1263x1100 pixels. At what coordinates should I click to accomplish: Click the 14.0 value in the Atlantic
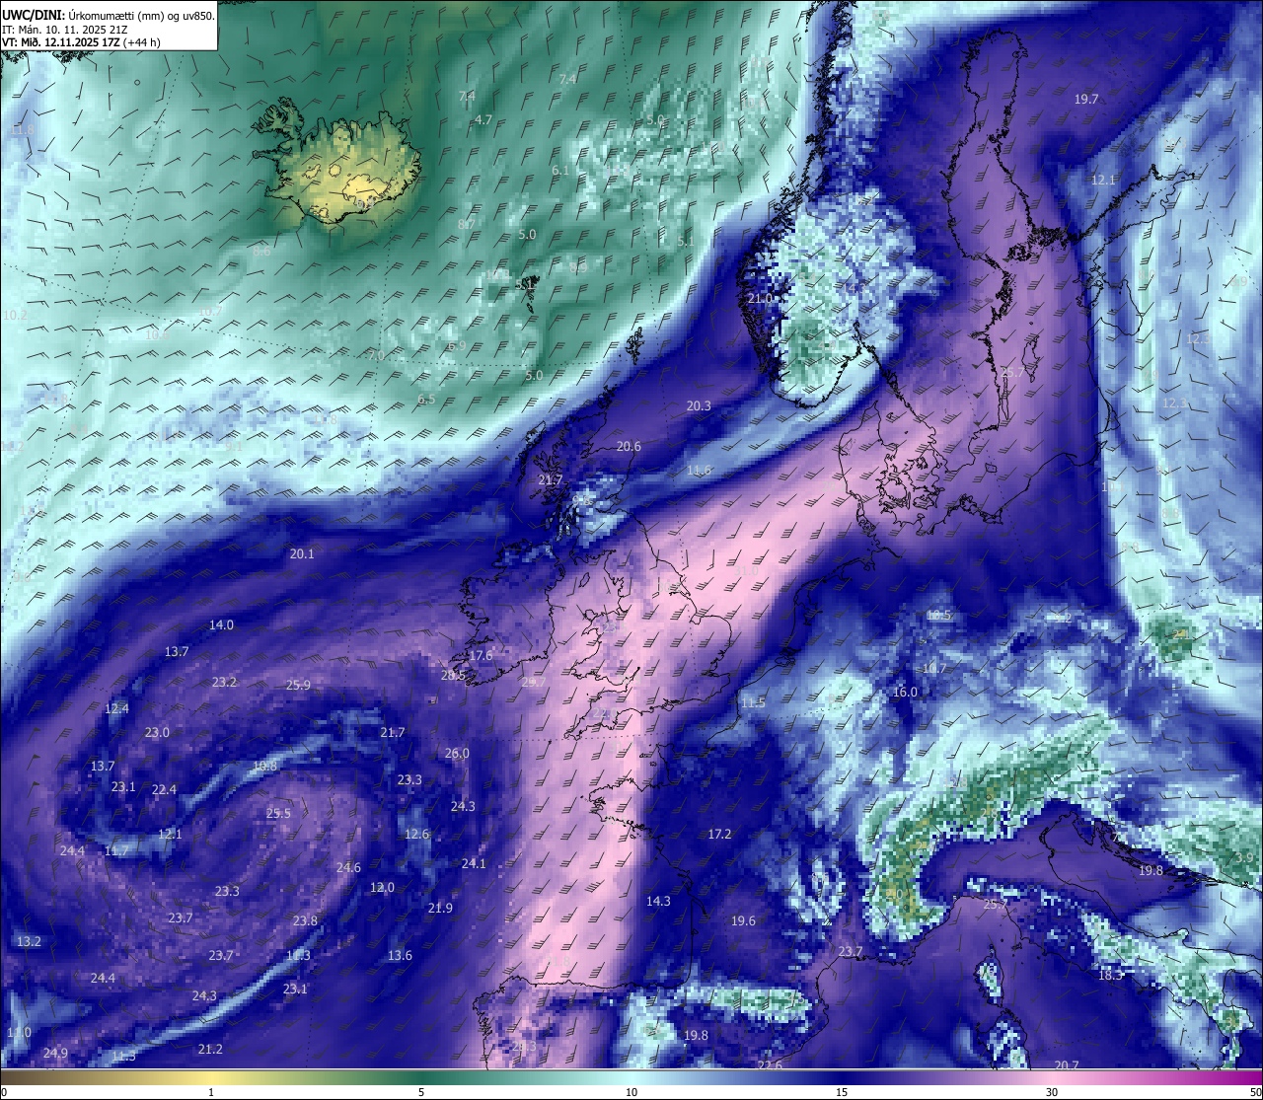coord(221,624)
